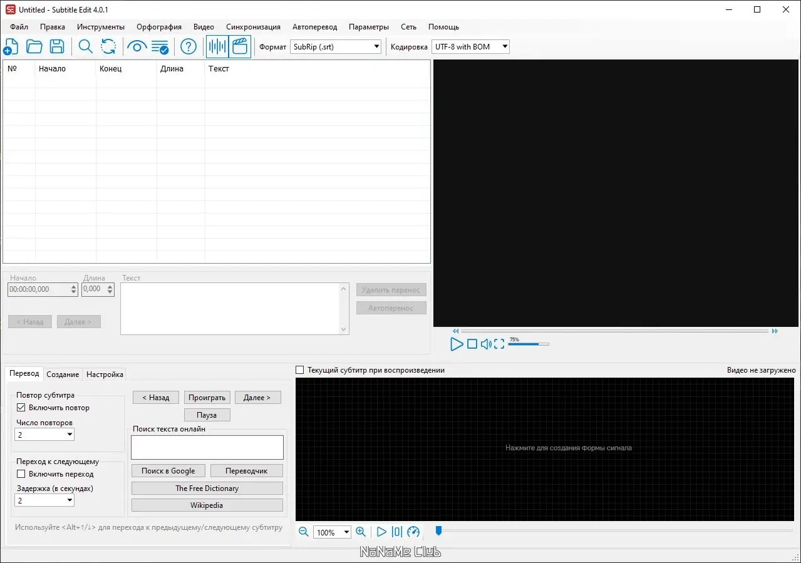801x563 pixels.
Task: Open the Синхронизация menu
Action: click(x=253, y=27)
